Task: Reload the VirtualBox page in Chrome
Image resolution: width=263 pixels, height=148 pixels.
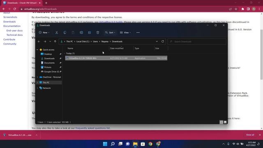Action: (15, 9)
